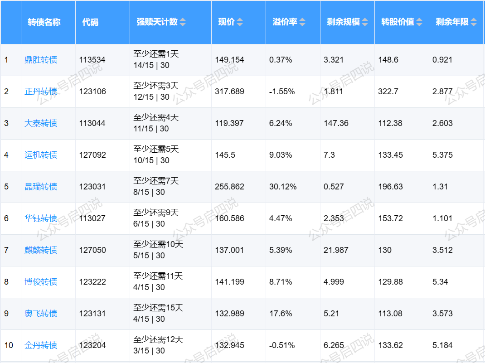Viewport: 485px width, 363px height.
Task: Open 金丹转债 link in last row
Action: pyautogui.click(x=41, y=345)
